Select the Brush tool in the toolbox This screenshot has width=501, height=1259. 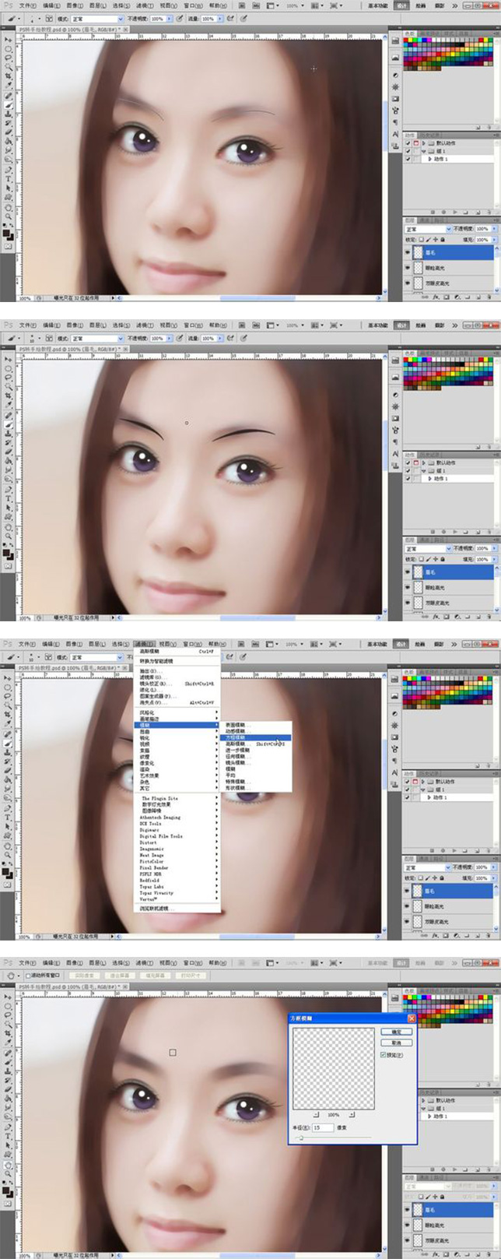pyautogui.click(x=9, y=105)
